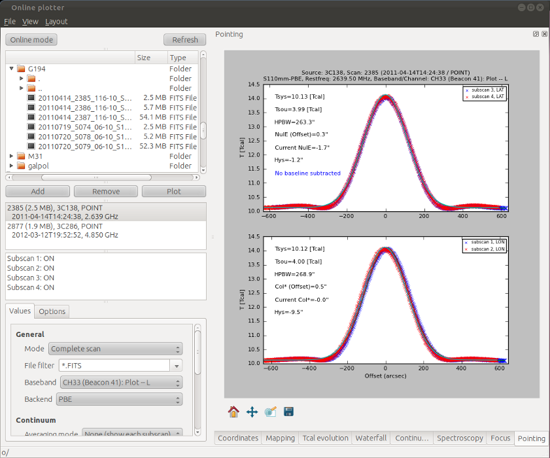Open the Layout menu
The width and height of the screenshot is (550, 458).
(56, 22)
